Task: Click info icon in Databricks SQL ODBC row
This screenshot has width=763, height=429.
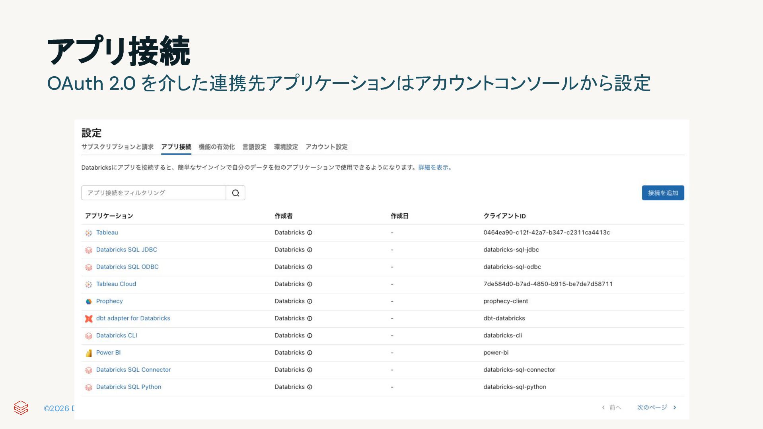Action: (309, 267)
